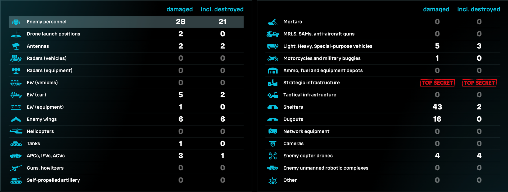Click the Cameras icon
508x192 pixels.
tap(273, 144)
